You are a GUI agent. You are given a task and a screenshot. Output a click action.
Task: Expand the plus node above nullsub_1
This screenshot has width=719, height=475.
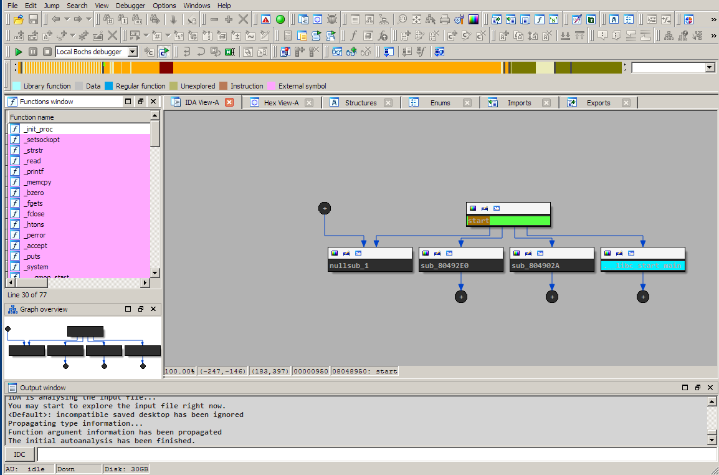325,208
